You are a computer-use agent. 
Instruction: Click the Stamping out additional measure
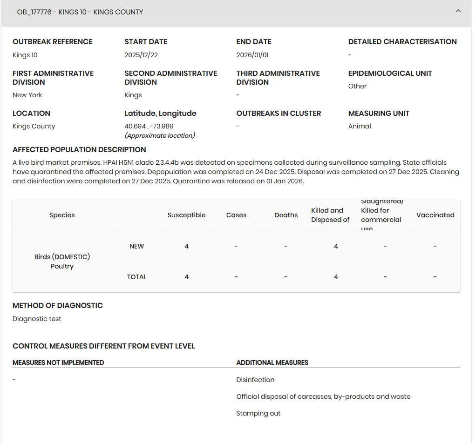[258, 413]
